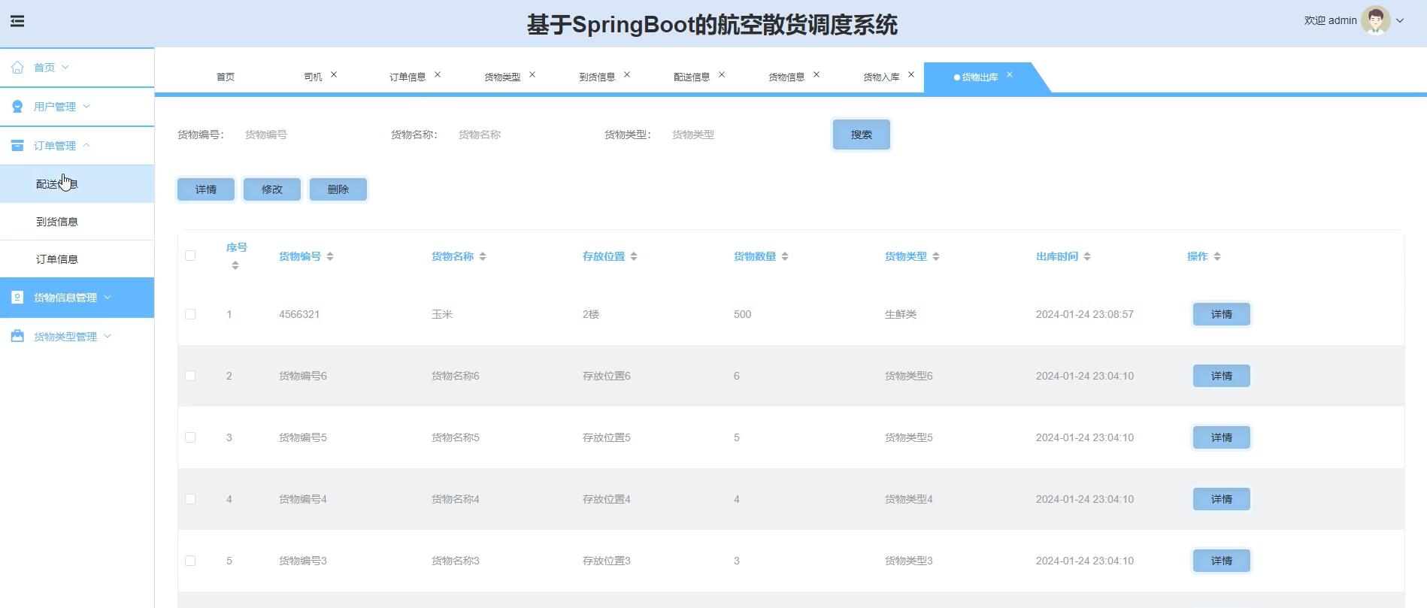This screenshot has width=1427, height=608.
Task: Toggle the sidebar hamburger menu icon
Action: (17, 21)
